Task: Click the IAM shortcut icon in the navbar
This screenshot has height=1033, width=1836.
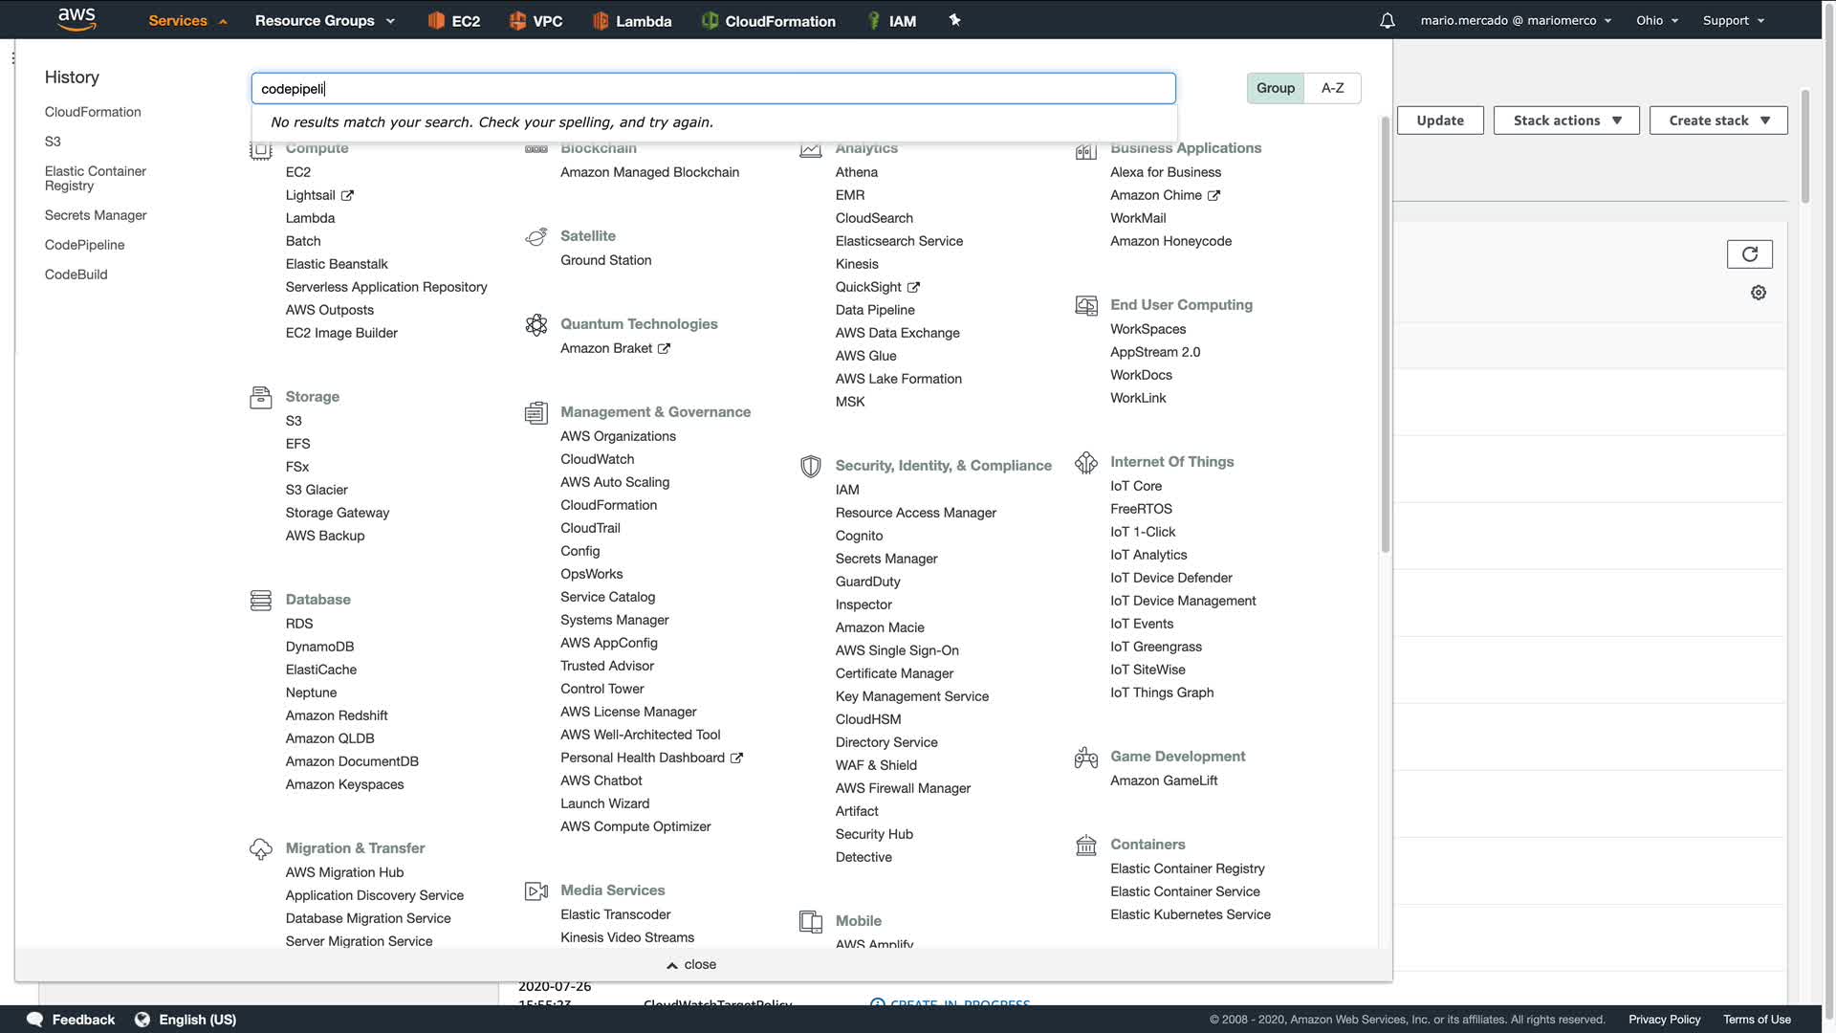Action: (x=873, y=20)
